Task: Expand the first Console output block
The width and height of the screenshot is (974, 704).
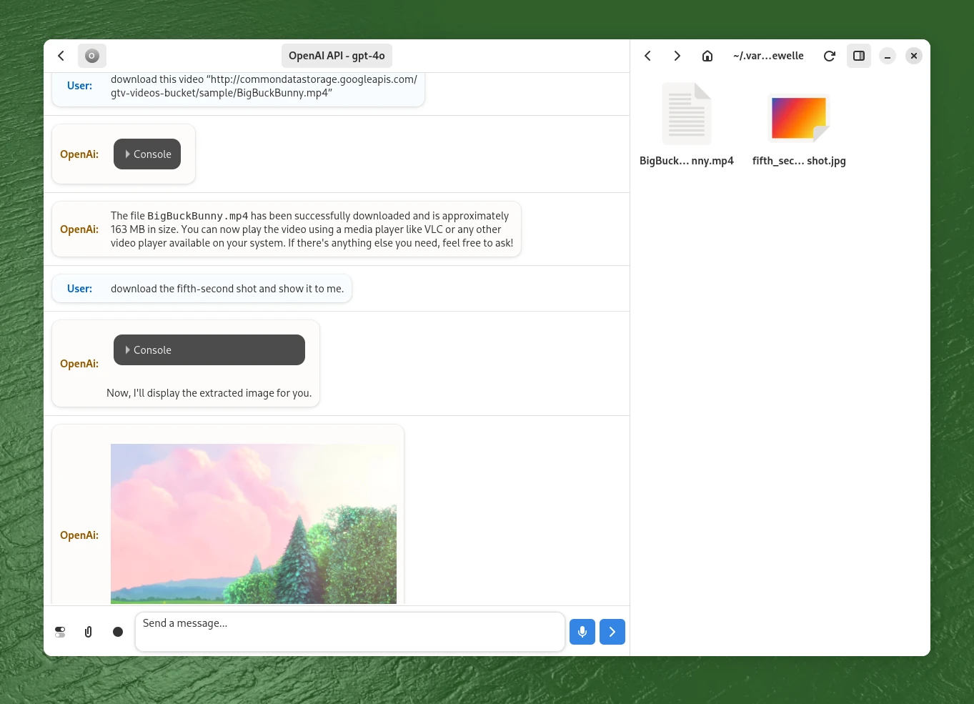Action: pos(146,154)
